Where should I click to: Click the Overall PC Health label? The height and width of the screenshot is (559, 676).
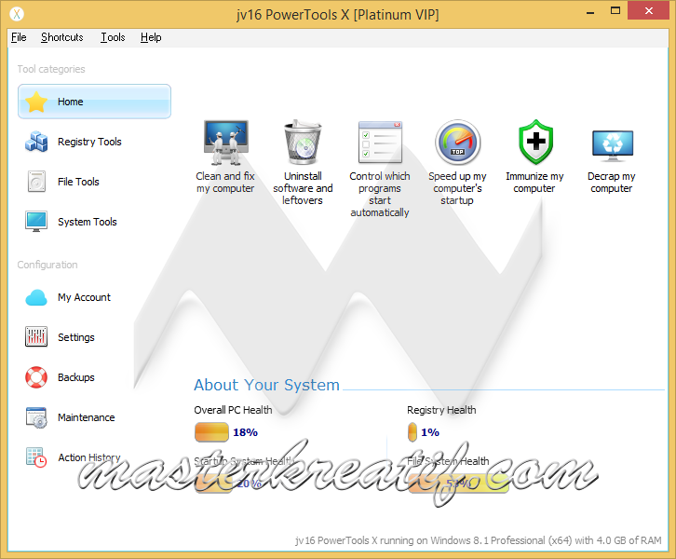pyautogui.click(x=233, y=410)
